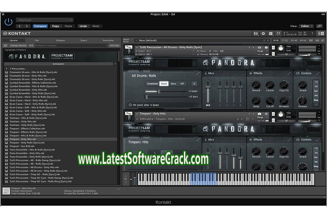Click the snapshot camera icon for Tutti Percussion
The image size is (327, 218).
pos(259,48)
